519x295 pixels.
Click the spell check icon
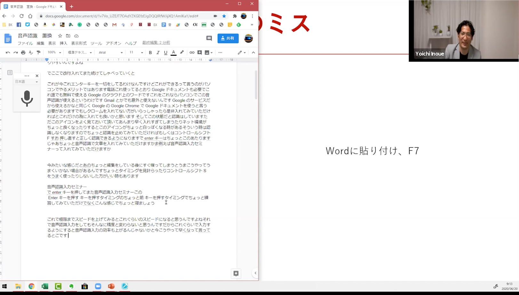click(x=31, y=53)
